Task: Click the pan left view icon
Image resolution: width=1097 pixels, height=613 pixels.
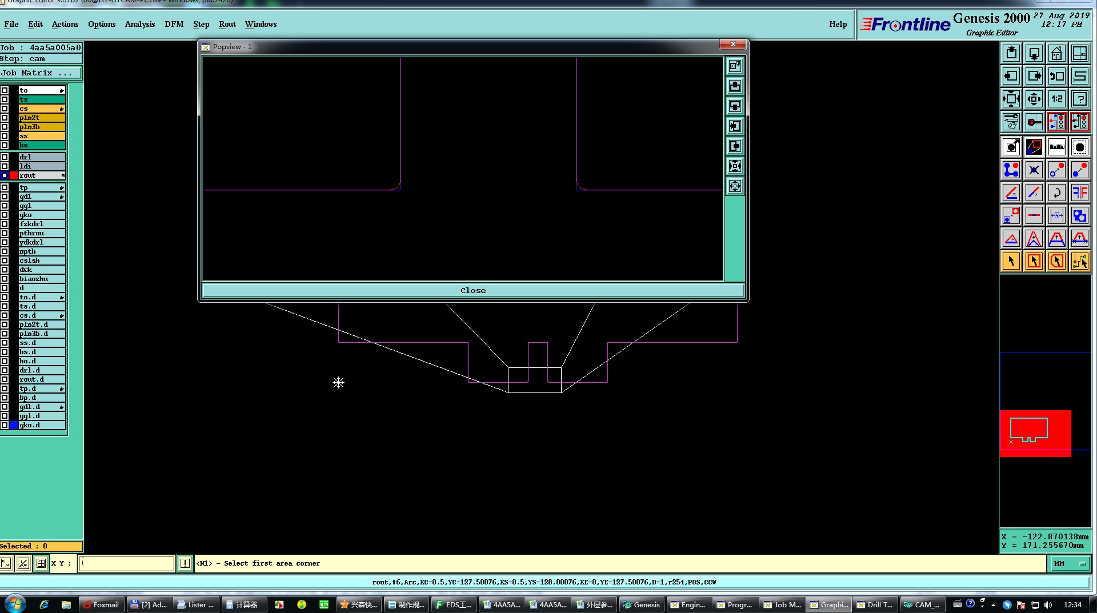Action: coord(1011,76)
